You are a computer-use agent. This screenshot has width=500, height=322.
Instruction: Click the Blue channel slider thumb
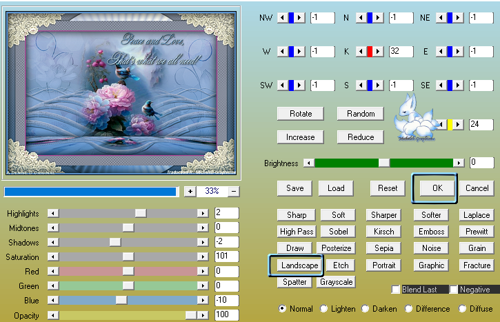(121, 300)
